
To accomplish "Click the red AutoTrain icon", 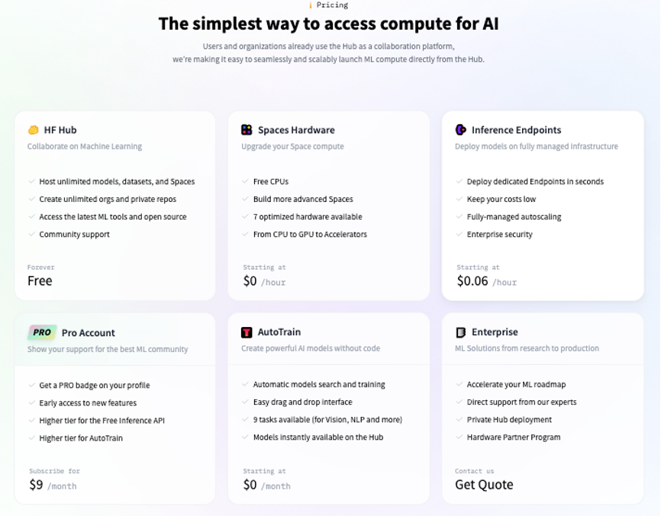I will pyautogui.click(x=247, y=332).
